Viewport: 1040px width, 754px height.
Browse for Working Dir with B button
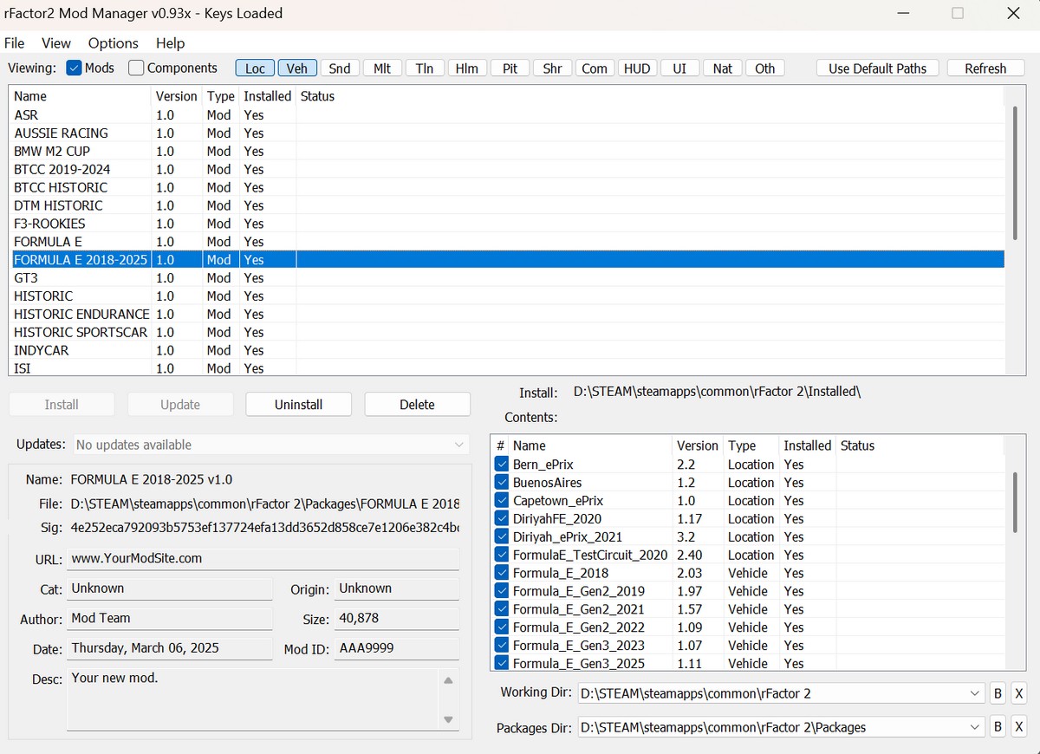(998, 693)
